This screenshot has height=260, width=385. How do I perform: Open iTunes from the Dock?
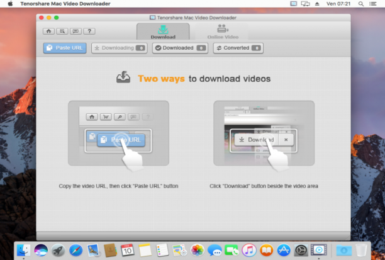249,251
